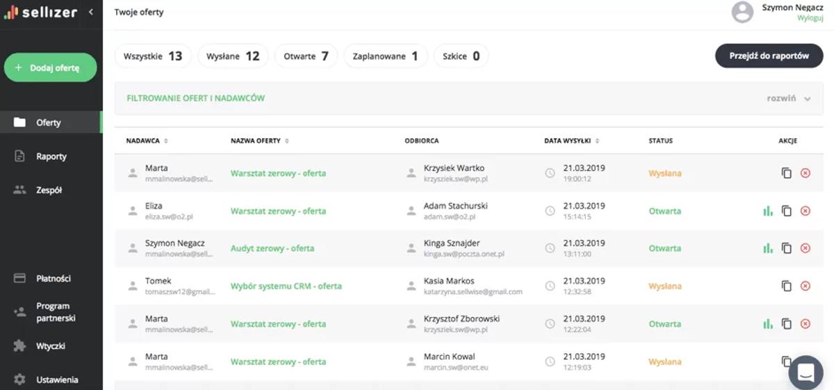Remove the offer sent to Adam Stachurski
834x390 pixels.
[x=806, y=211]
